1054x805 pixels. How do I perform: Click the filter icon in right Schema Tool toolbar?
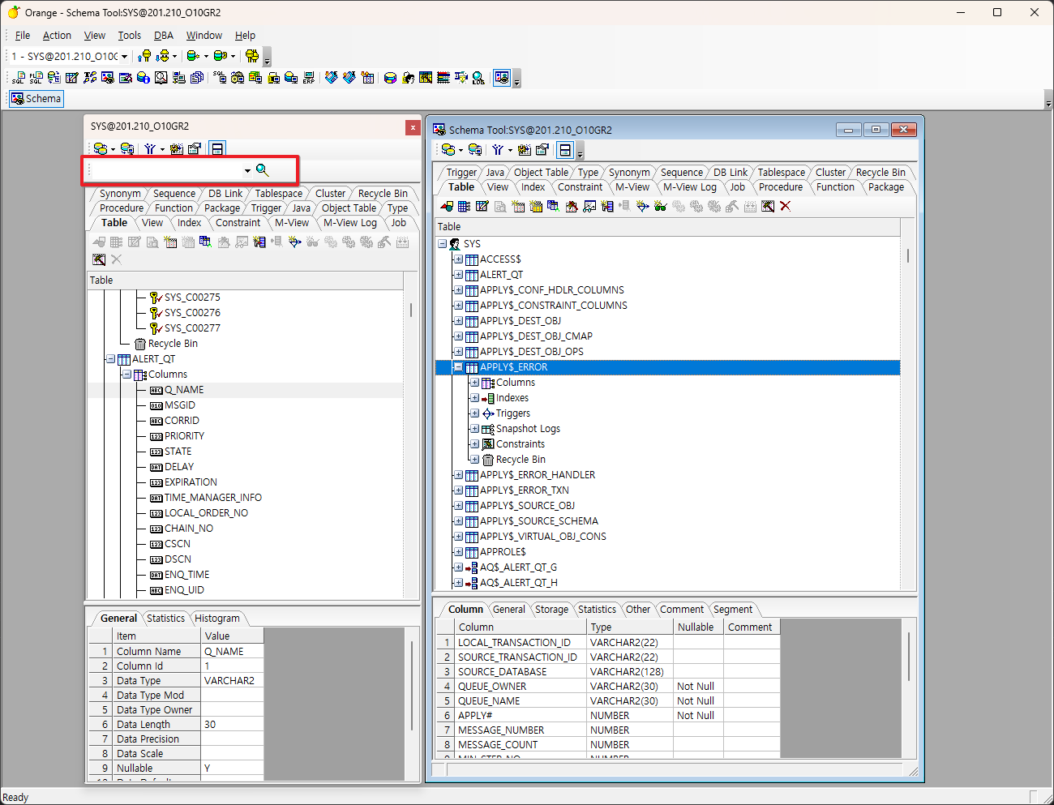[x=498, y=150]
